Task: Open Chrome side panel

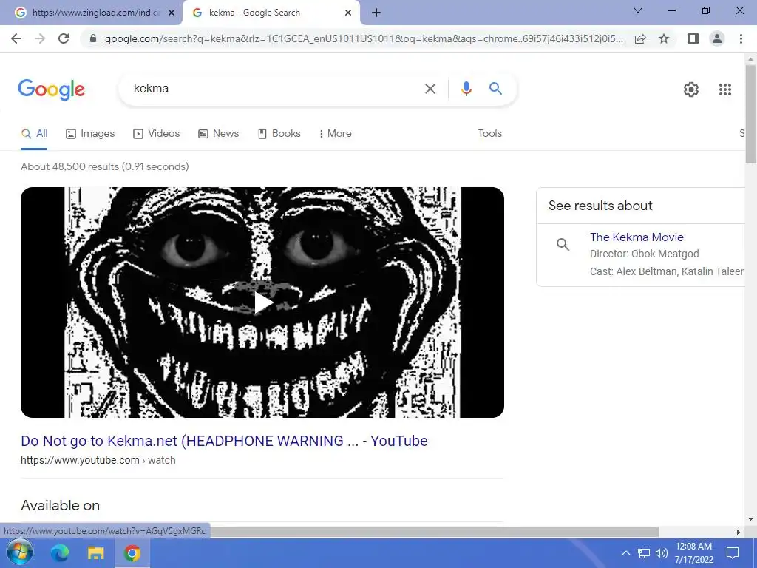Action: pos(693,38)
